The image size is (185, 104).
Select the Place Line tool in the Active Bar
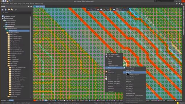127,10
